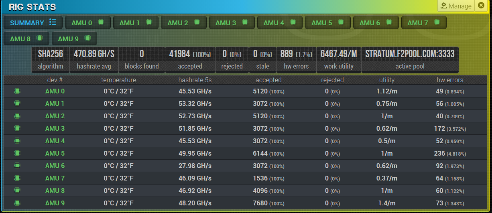Click the 236 hw errors cell
This screenshot has width=492, height=213.
(x=449, y=153)
